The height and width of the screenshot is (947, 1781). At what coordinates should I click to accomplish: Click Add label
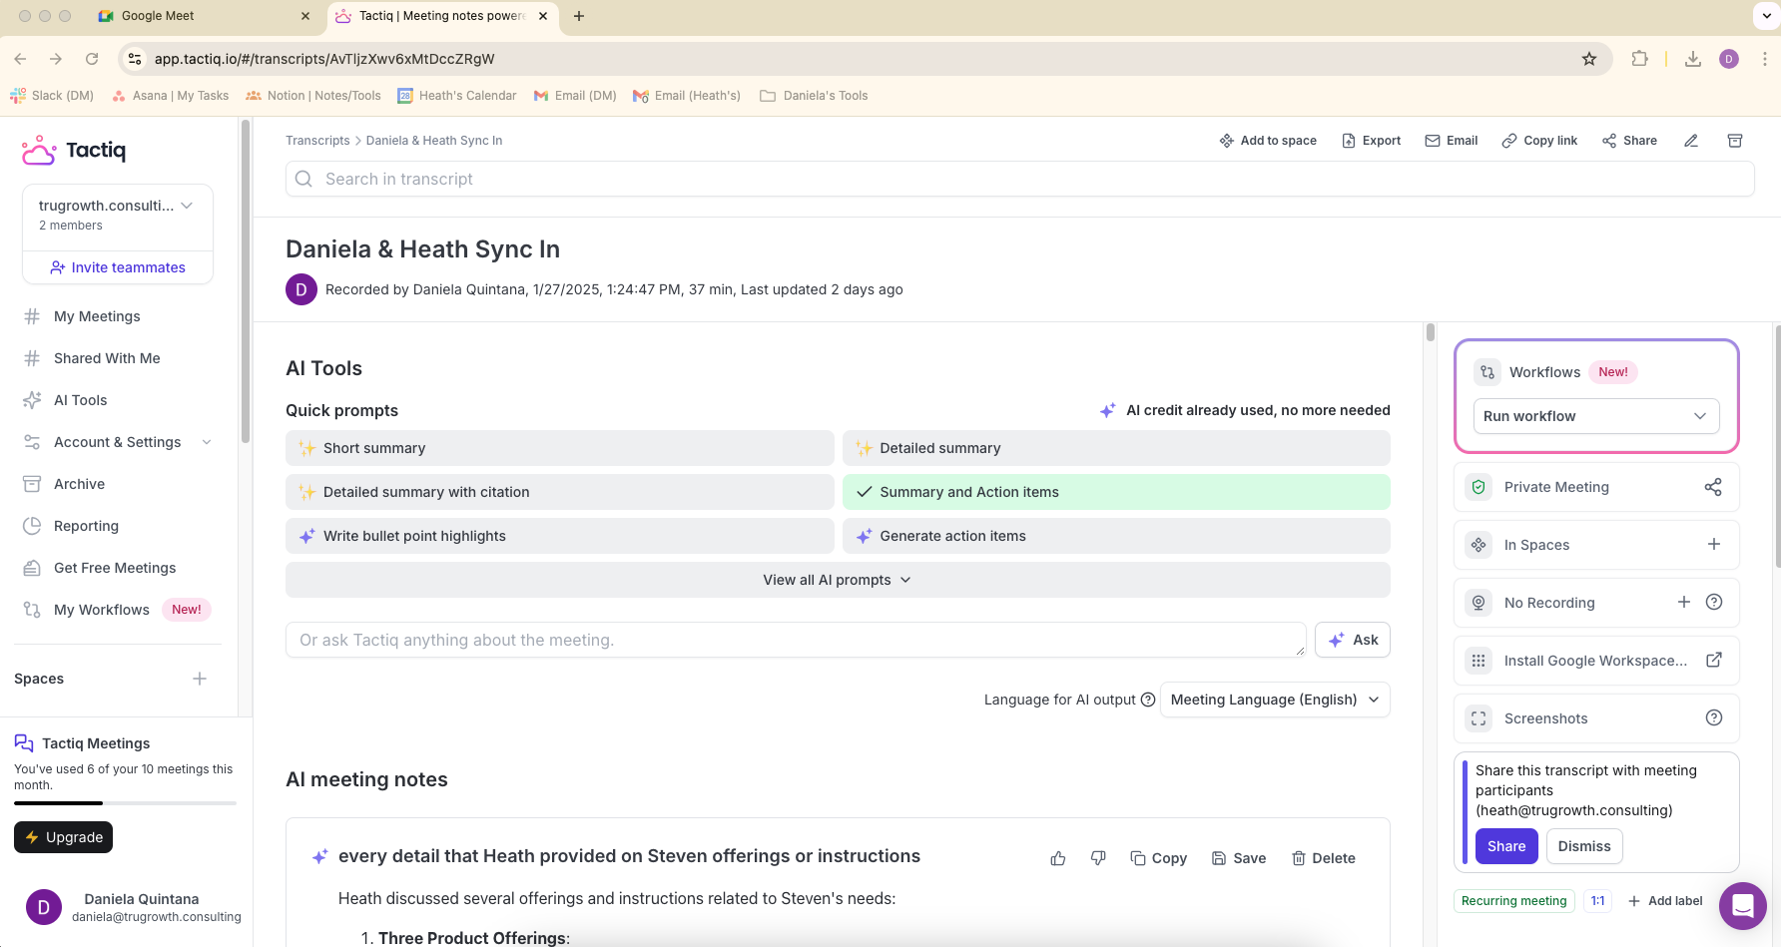1665,901
